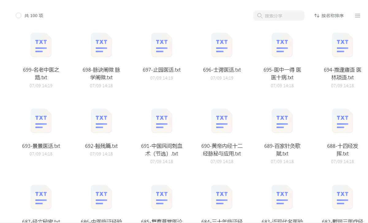
Task: Type in the 搜索分享 search field
Action: click(x=282, y=16)
